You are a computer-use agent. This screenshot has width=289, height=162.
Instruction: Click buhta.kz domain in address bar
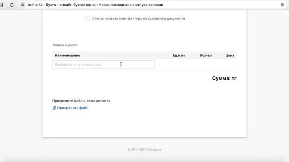35,5
